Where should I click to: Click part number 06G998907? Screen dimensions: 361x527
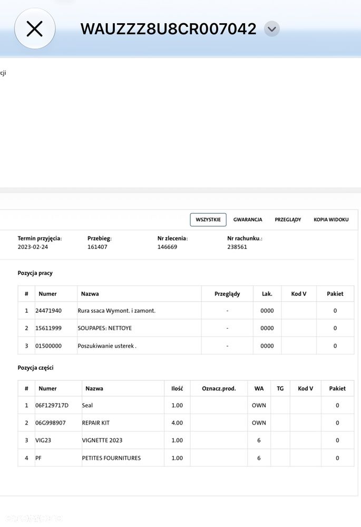point(51,423)
